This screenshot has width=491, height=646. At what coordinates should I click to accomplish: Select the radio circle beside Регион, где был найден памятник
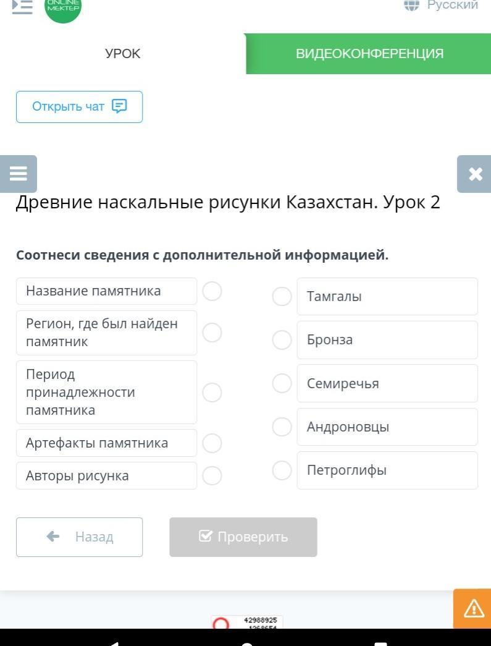click(212, 333)
